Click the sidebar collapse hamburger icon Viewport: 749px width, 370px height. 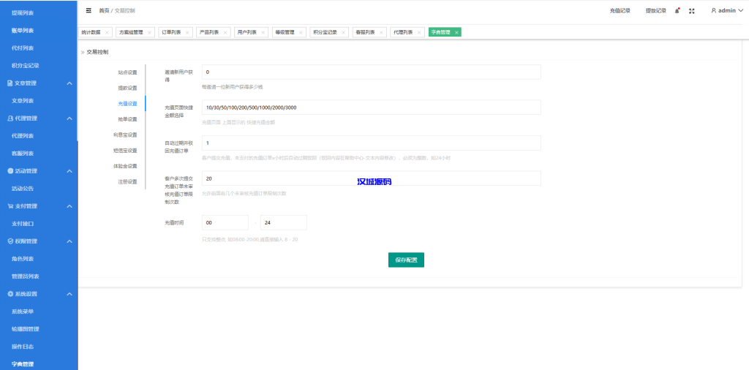pyautogui.click(x=89, y=11)
